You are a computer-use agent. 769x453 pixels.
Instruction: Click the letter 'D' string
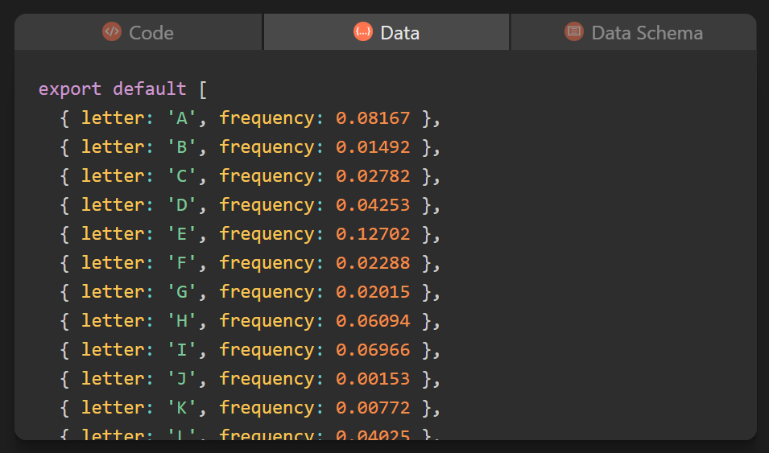pyautogui.click(x=181, y=205)
